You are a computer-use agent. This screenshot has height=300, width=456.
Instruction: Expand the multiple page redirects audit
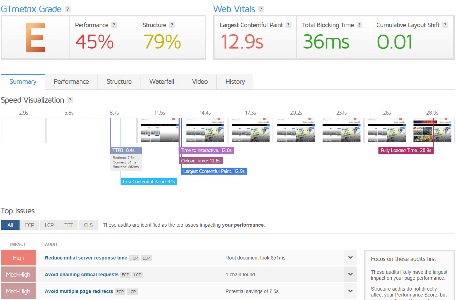[x=350, y=291]
